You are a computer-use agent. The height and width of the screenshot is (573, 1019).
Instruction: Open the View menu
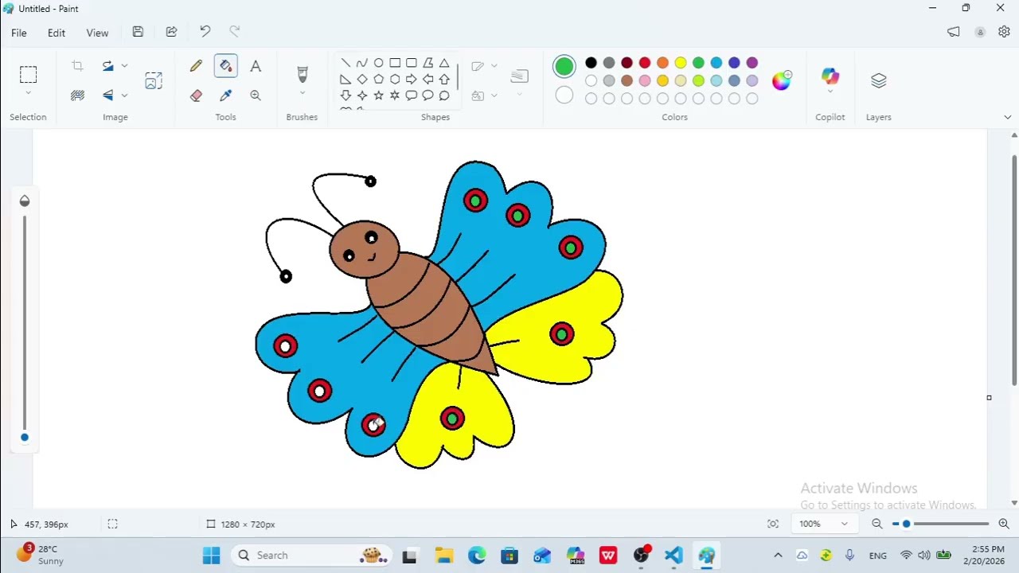click(x=97, y=33)
